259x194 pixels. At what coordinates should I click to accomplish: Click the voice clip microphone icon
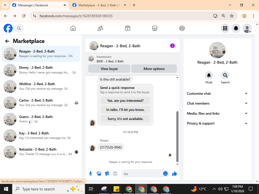[91, 174]
